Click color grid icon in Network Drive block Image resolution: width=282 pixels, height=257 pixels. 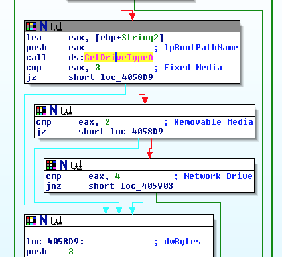click(x=51, y=165)
